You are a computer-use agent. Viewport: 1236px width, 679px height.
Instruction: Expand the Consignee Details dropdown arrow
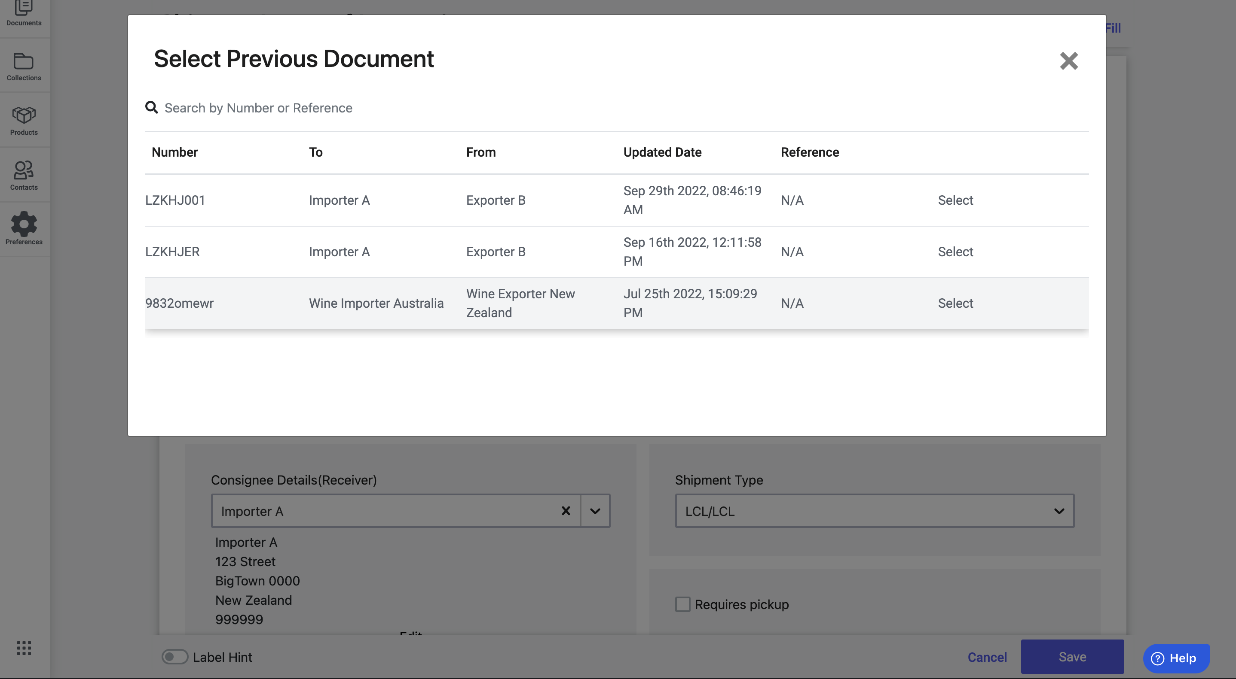point(595,511)
